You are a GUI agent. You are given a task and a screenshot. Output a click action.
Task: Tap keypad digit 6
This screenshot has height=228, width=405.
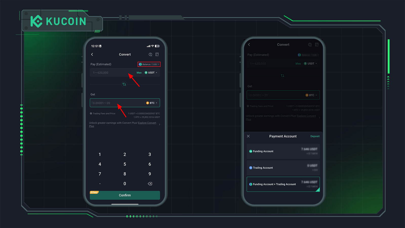pos(150,164)
